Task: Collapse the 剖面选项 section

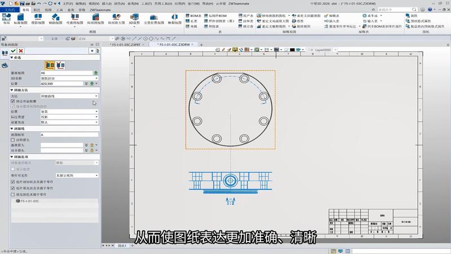Action: [12, 156]
